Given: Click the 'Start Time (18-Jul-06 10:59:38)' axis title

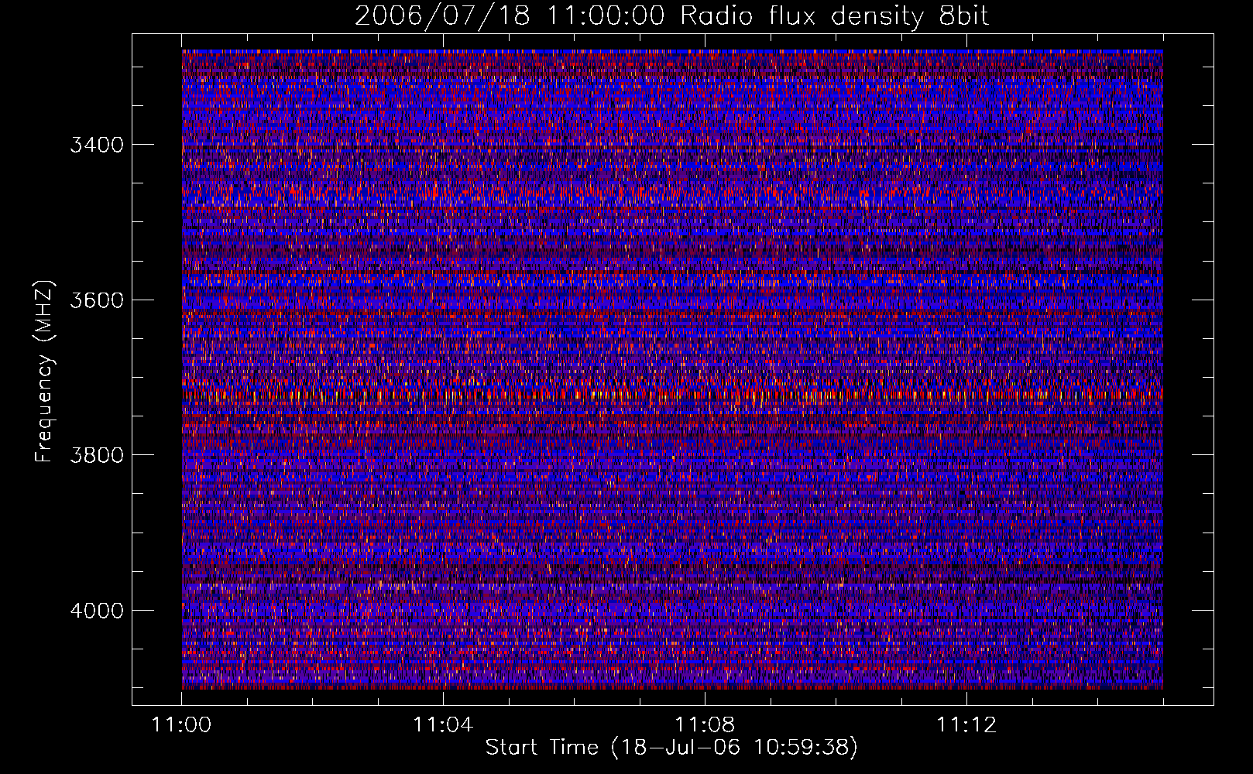Looking at the screenshot, I should pos(671,748).
